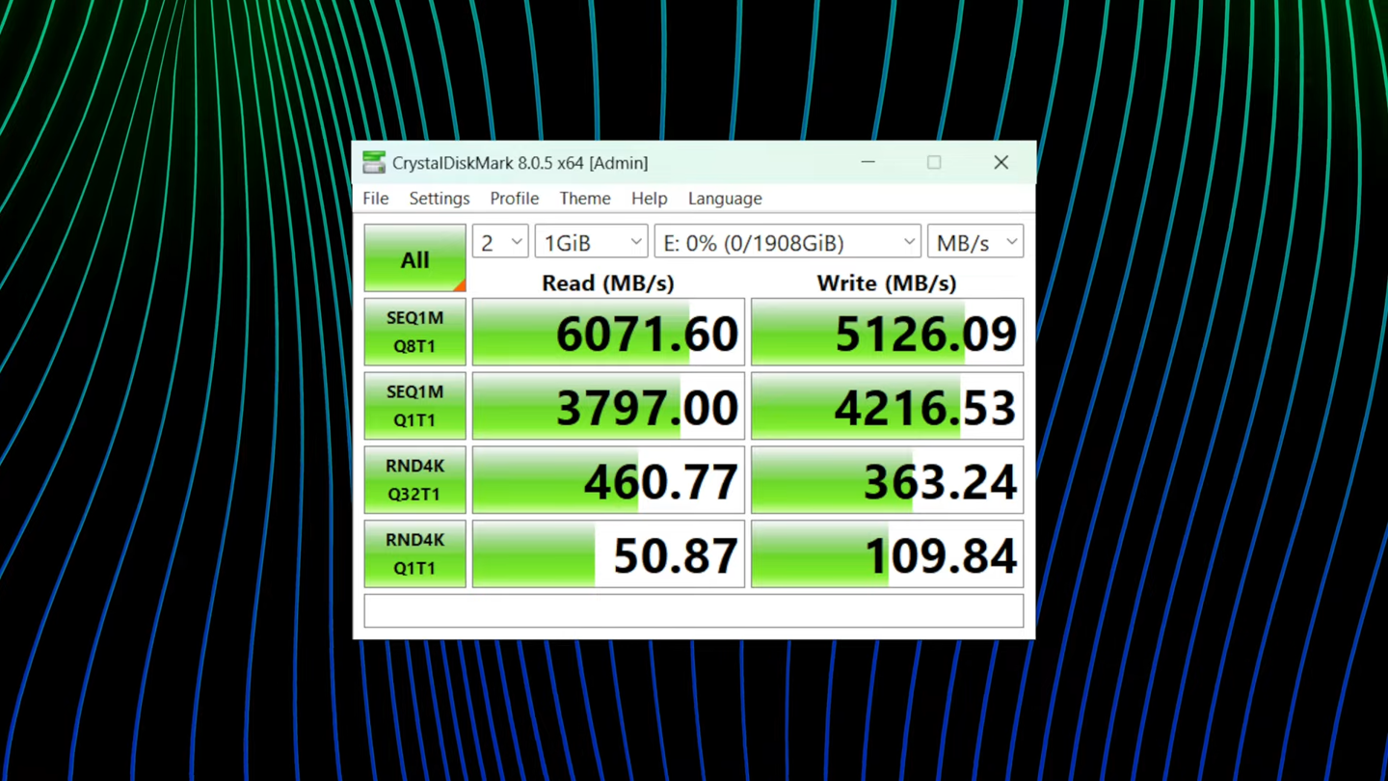The width and height of the screenshot is (1388, 781).
Task: Click the CrystalDiskMark title bar icon
Action: pos(373,162)
